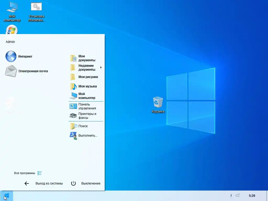Click Недавние документы label
Screen dimensions: 268x201
[x=87, y=68]
